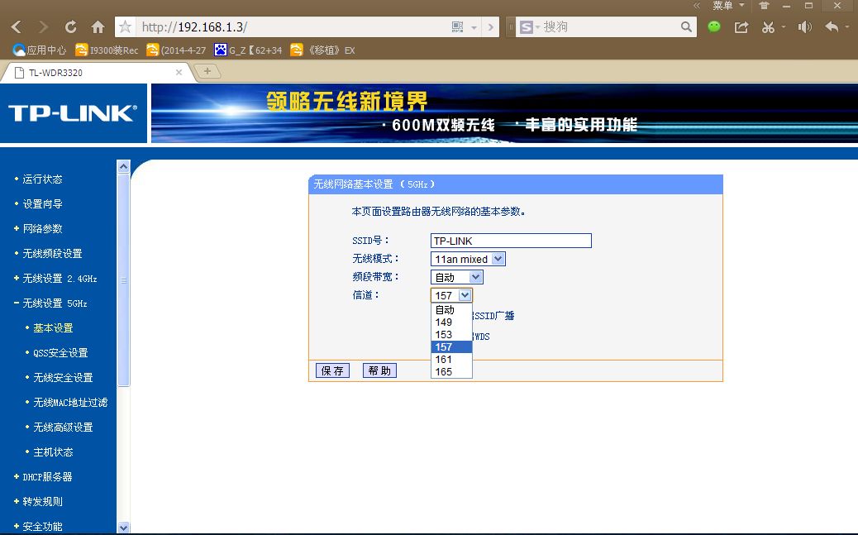Refresh the router configuration page
The image size is (858, 535).
click(70, 26)
